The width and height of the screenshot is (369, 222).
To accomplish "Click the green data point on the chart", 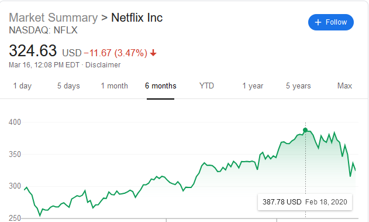I will [305, 130].
